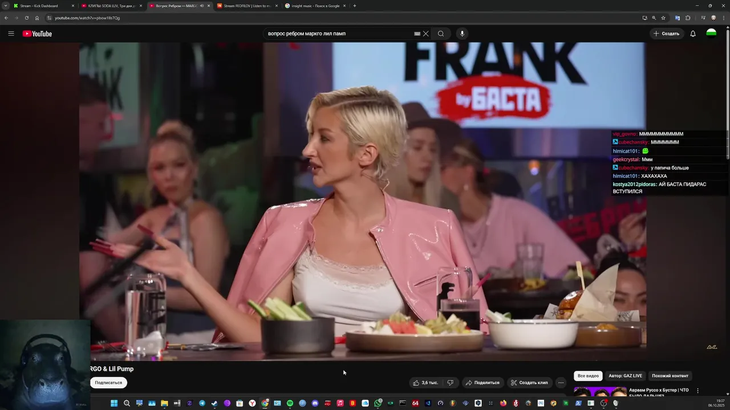This screenshot has width=730, height=410.
Task: Open the more actions three-dot button under the video
Action: coord(561,383)
